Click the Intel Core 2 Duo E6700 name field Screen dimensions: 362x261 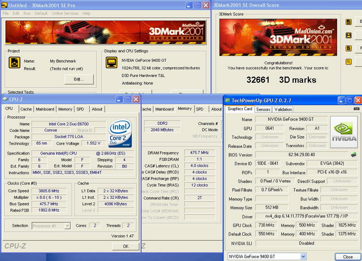69,124
